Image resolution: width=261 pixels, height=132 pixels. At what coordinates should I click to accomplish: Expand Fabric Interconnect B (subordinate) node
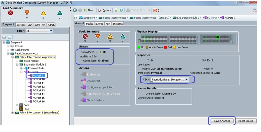point(13,113)
